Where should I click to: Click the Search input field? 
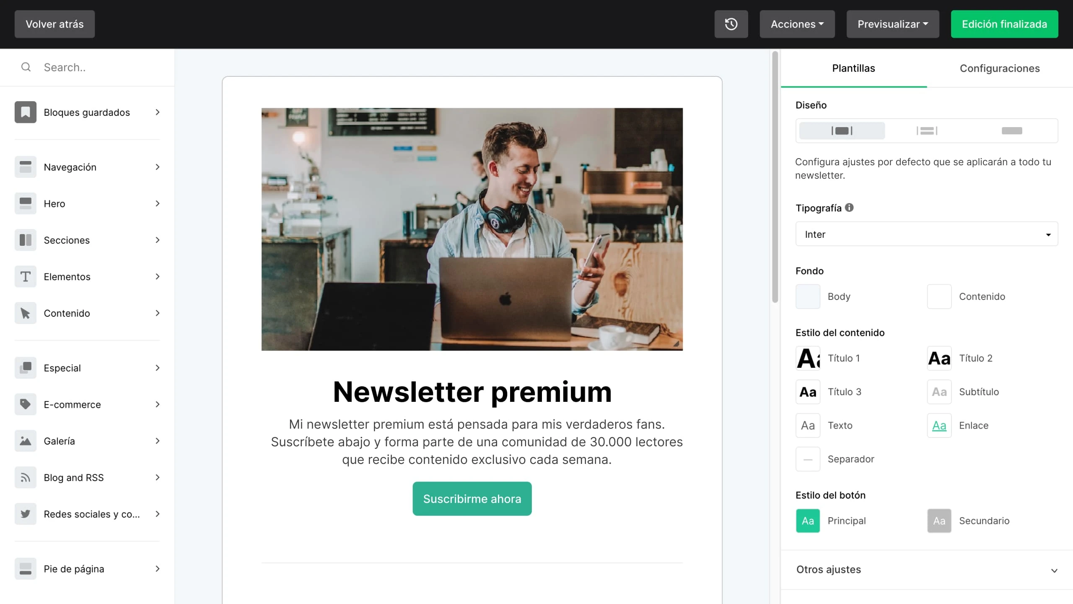pos(87,67)
